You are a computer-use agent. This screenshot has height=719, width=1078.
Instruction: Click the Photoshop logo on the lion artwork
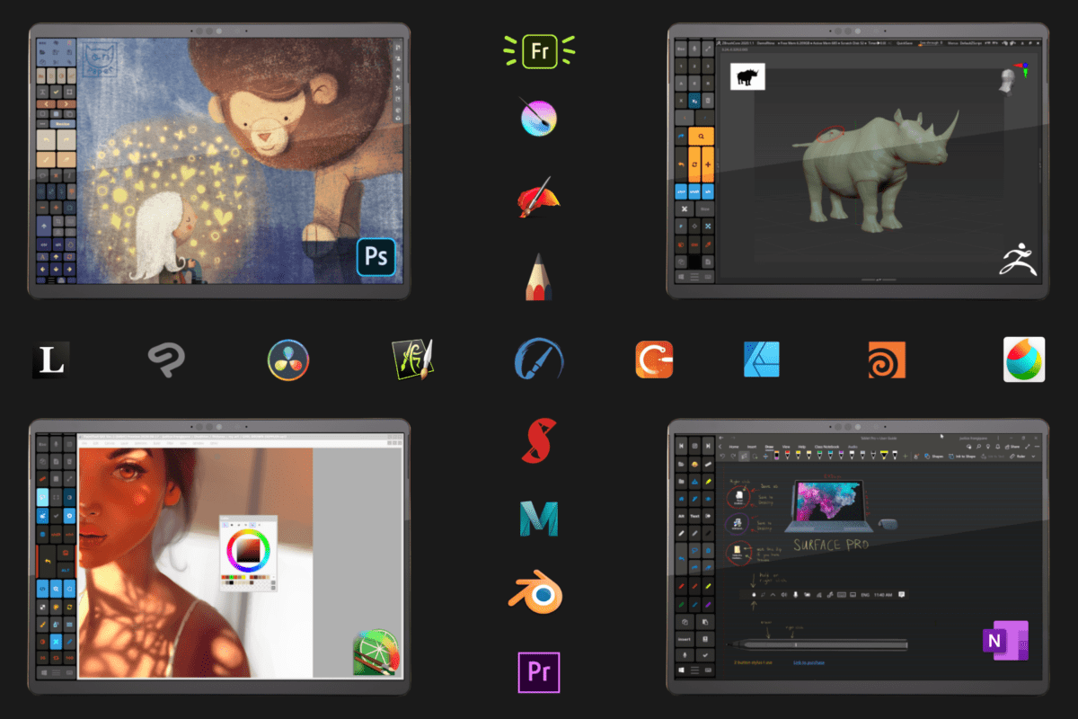tap(376, 257)
